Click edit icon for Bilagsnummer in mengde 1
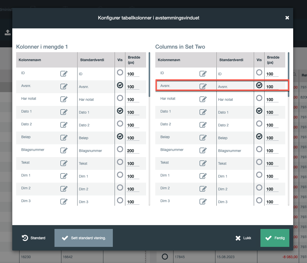 (x=64, y=150)
